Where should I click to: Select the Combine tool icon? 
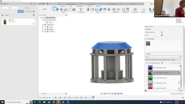101,10
